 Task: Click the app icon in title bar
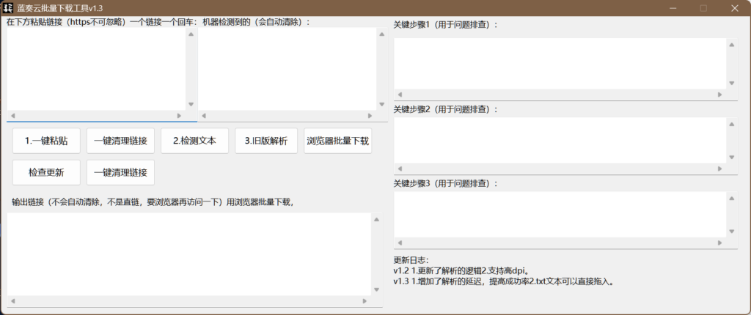pos(8,7)
